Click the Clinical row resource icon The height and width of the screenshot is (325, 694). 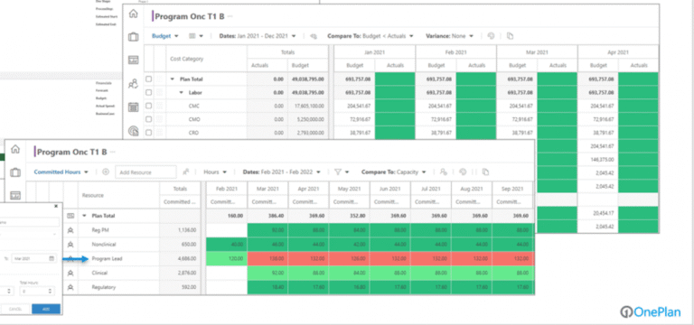[x=70, y=274]
